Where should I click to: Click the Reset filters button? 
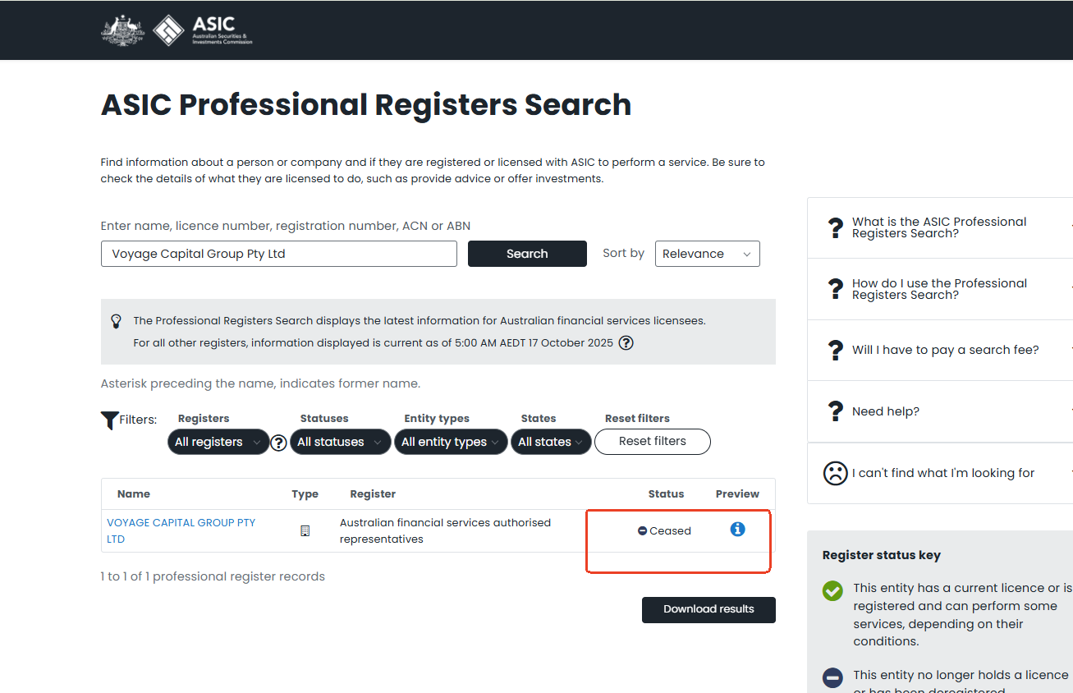[x=652, y=441]
